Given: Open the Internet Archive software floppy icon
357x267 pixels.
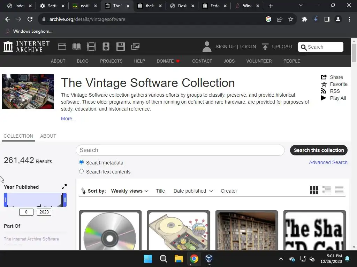Looking at the screenshot, I should (120, 47).
